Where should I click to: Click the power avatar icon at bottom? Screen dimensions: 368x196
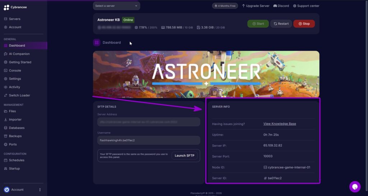point(6,190)
